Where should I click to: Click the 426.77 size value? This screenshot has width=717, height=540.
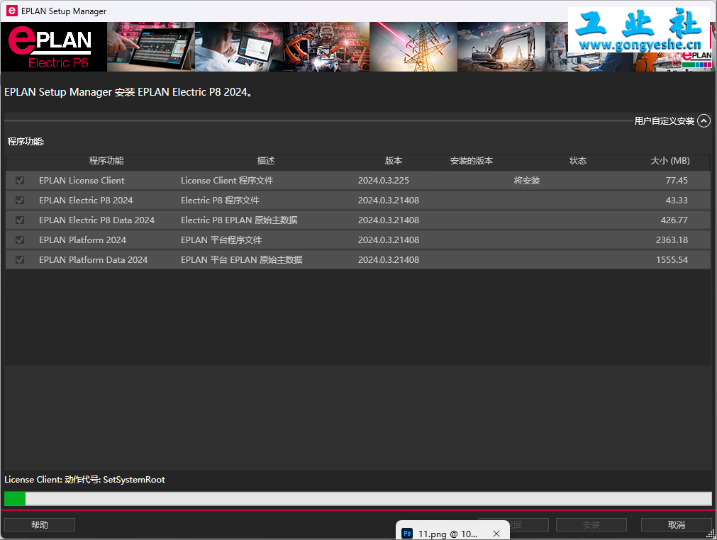[x=674, y=220]
